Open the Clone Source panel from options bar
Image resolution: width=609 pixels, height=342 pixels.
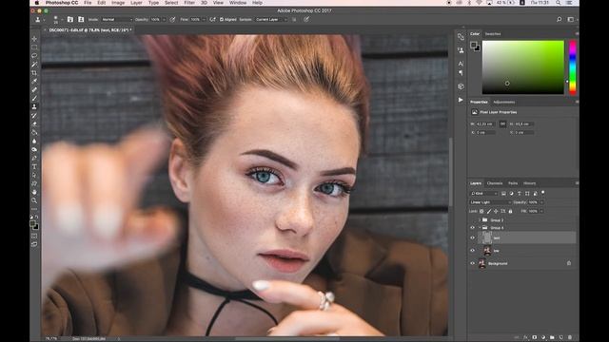pos(81,19)
